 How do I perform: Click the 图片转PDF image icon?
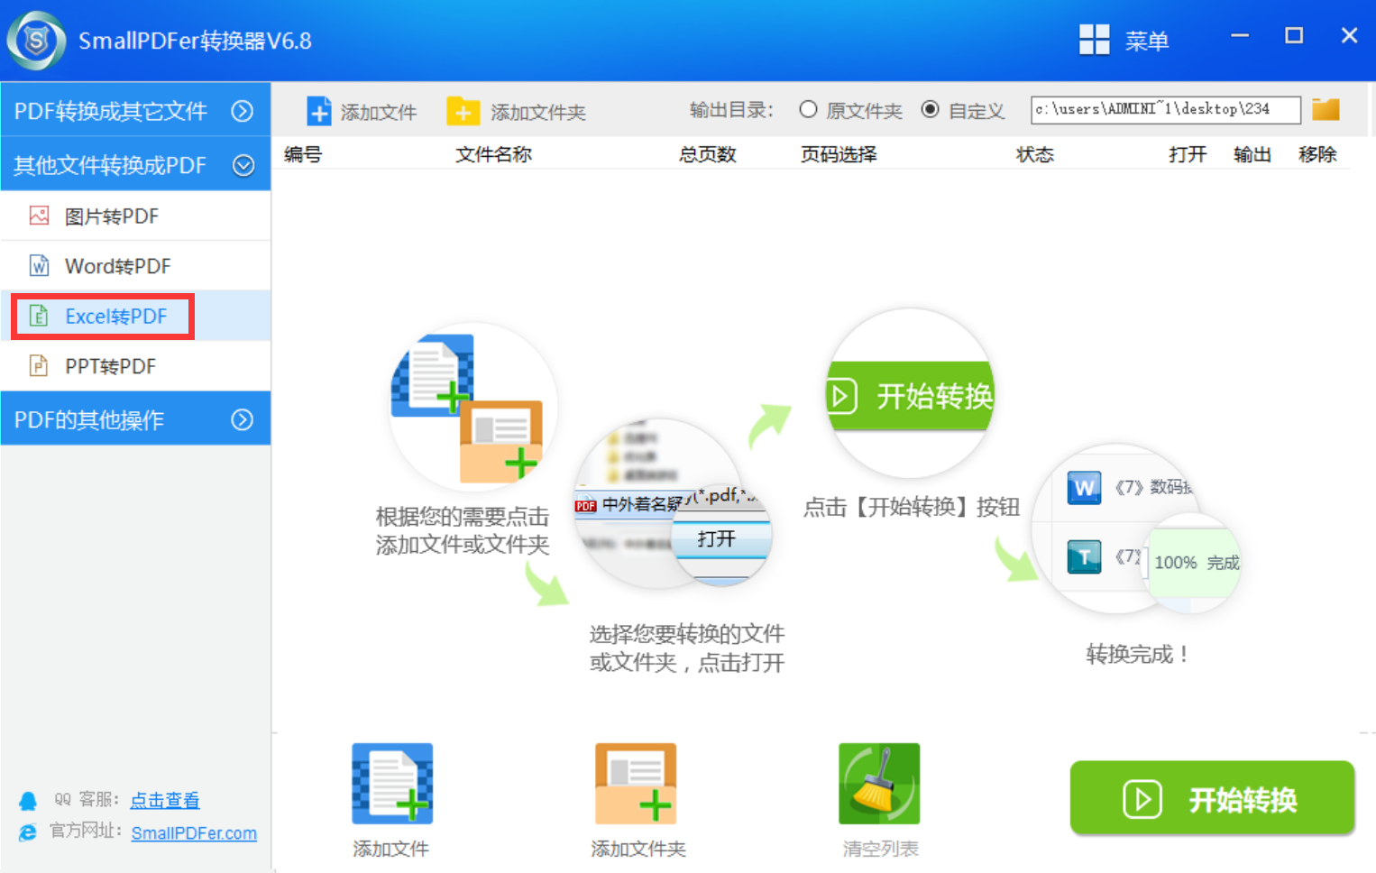(39, 216)
